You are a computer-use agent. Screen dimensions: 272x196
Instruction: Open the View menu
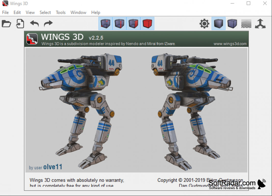30,12
